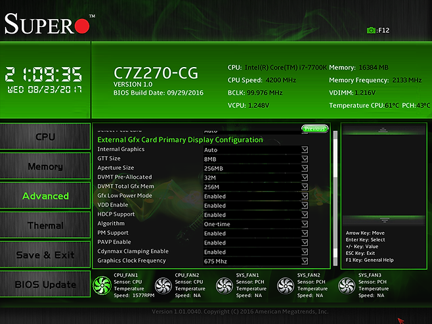The height and width of the screenshot is (324, 432).
Task: Open the Memory section tab
Action: pos(45,166)
